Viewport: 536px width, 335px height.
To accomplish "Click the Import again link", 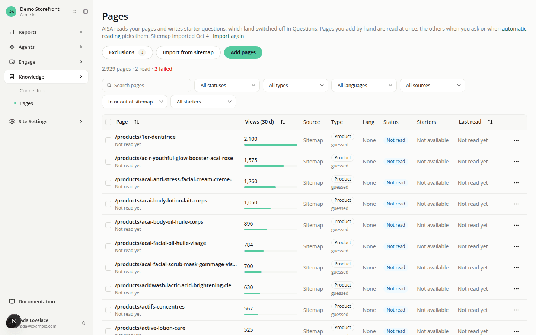I will pyautogui.click(x=228, y=36).
